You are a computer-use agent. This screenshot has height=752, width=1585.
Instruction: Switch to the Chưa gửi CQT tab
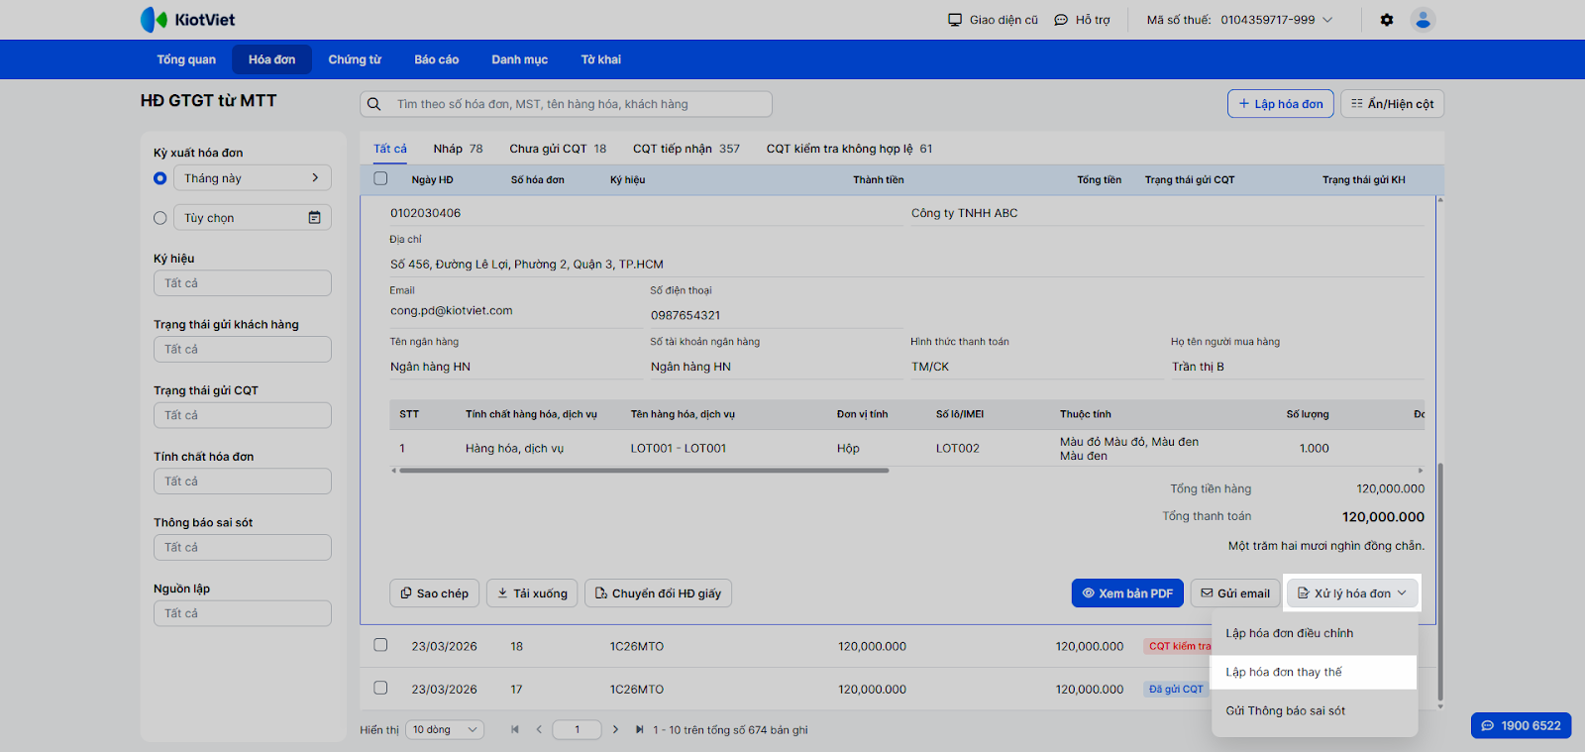557,149
